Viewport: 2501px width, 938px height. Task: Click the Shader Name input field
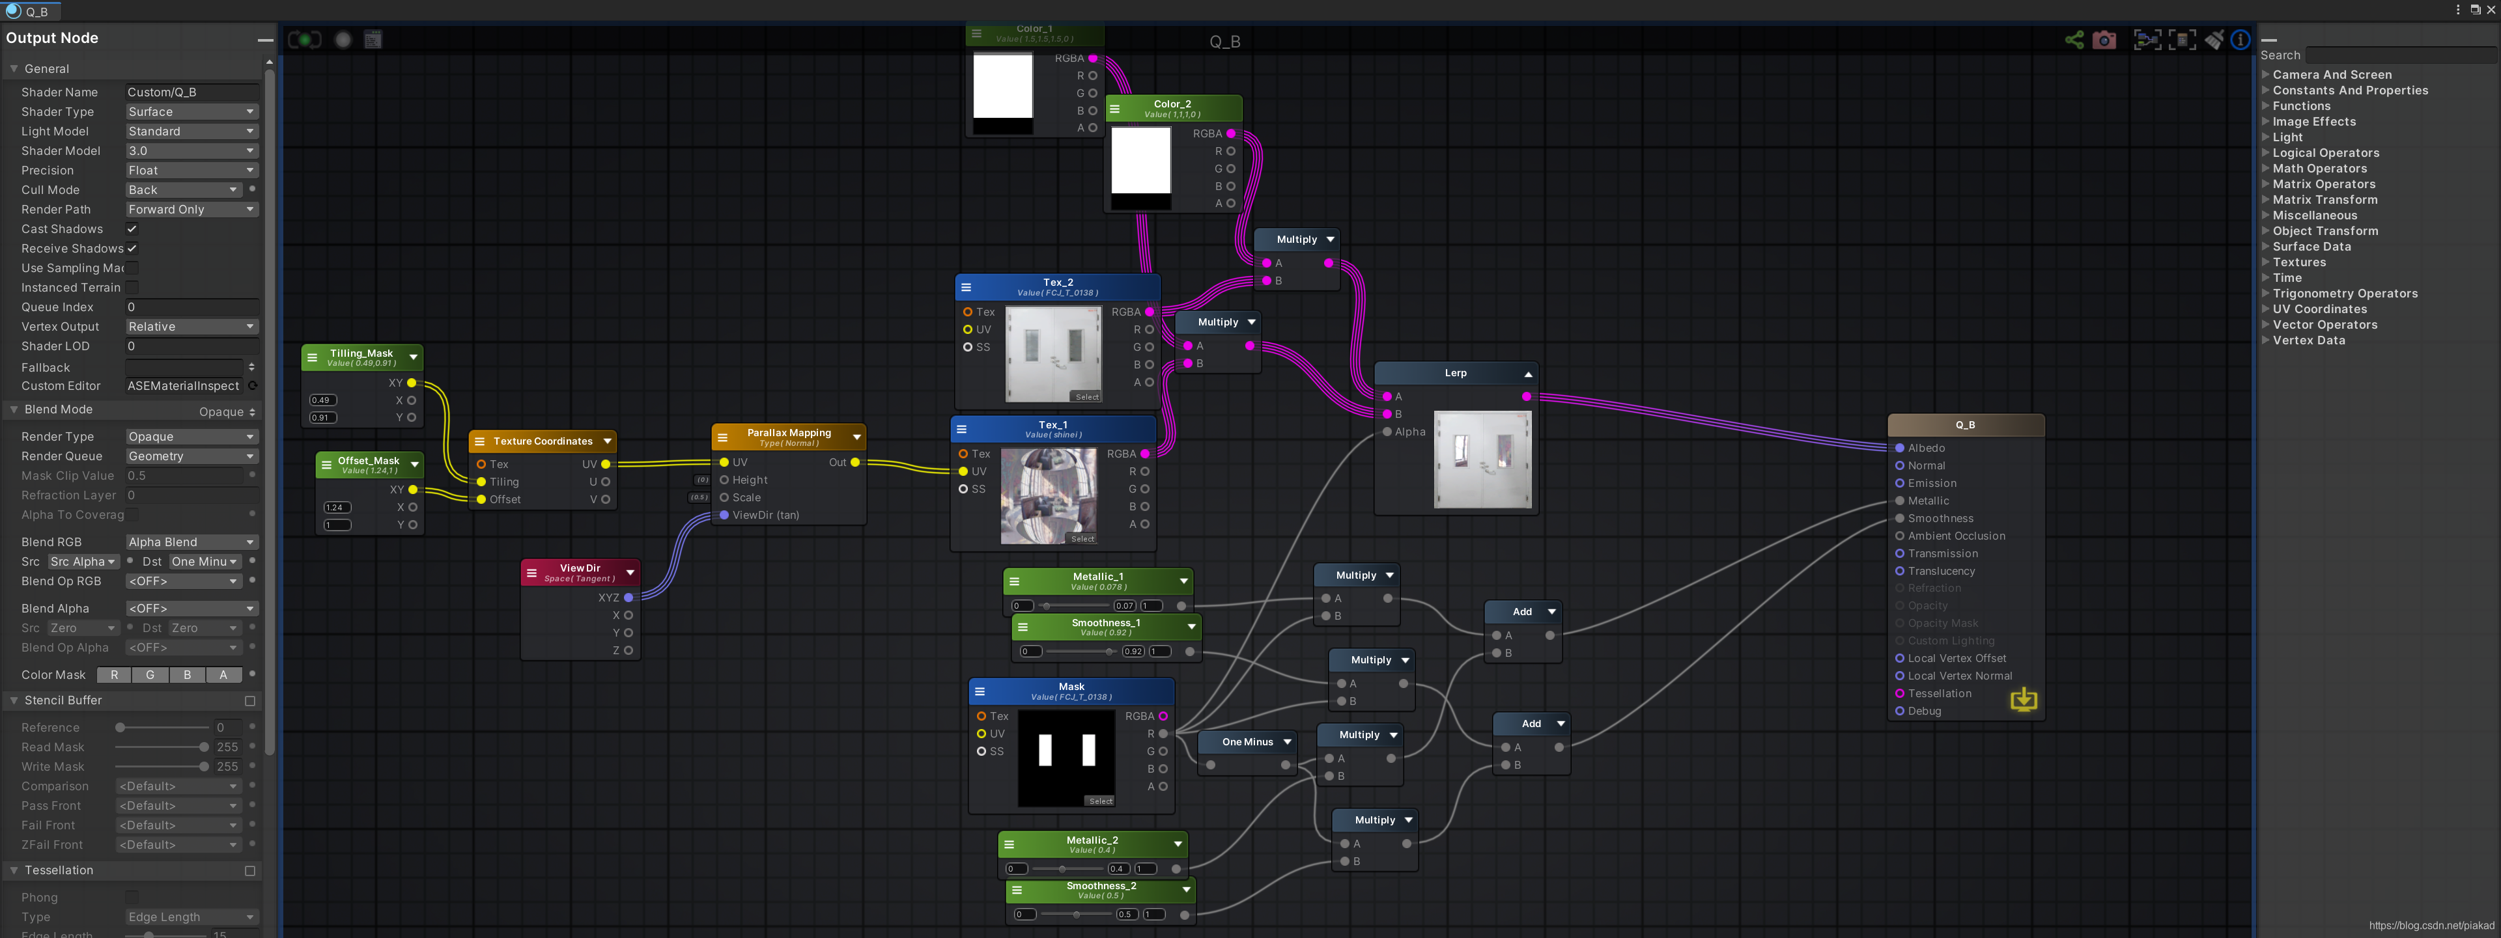(191, 92)
